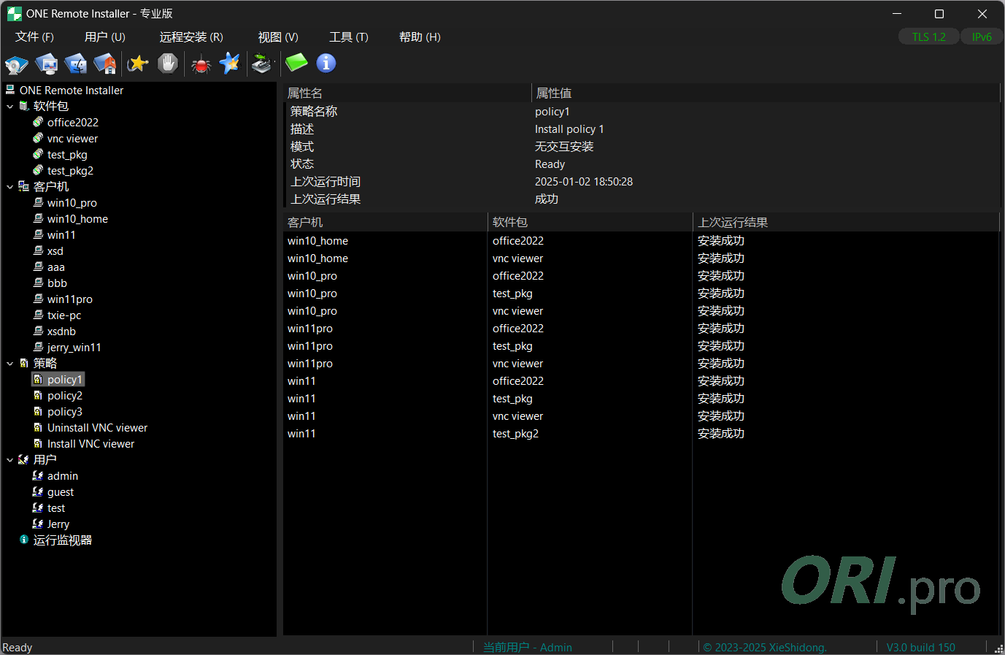Select test_pkg2 in the package tree
Screen dimensions: 1005x655
tap(70, 170)
